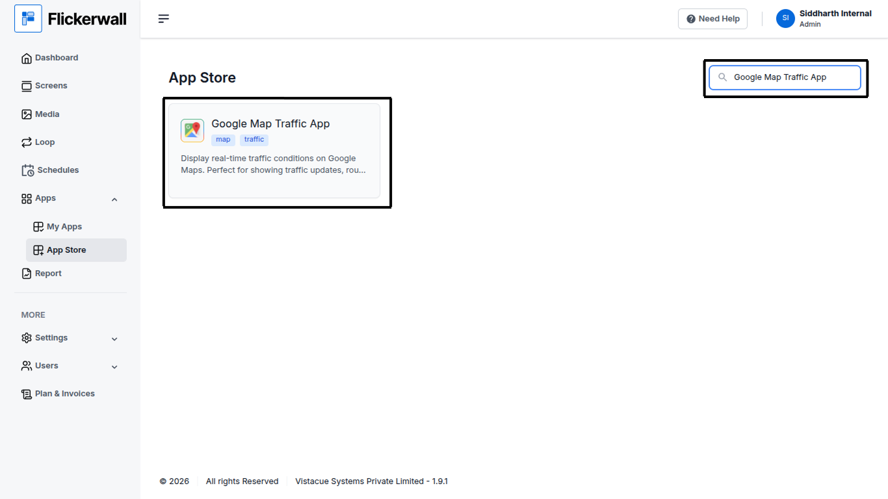
Task: Click the SI user avatar
Action: 785,18
